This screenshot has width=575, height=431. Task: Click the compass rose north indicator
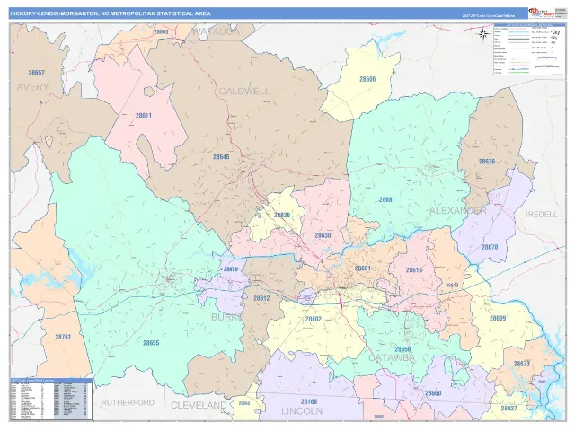(483, 34)
